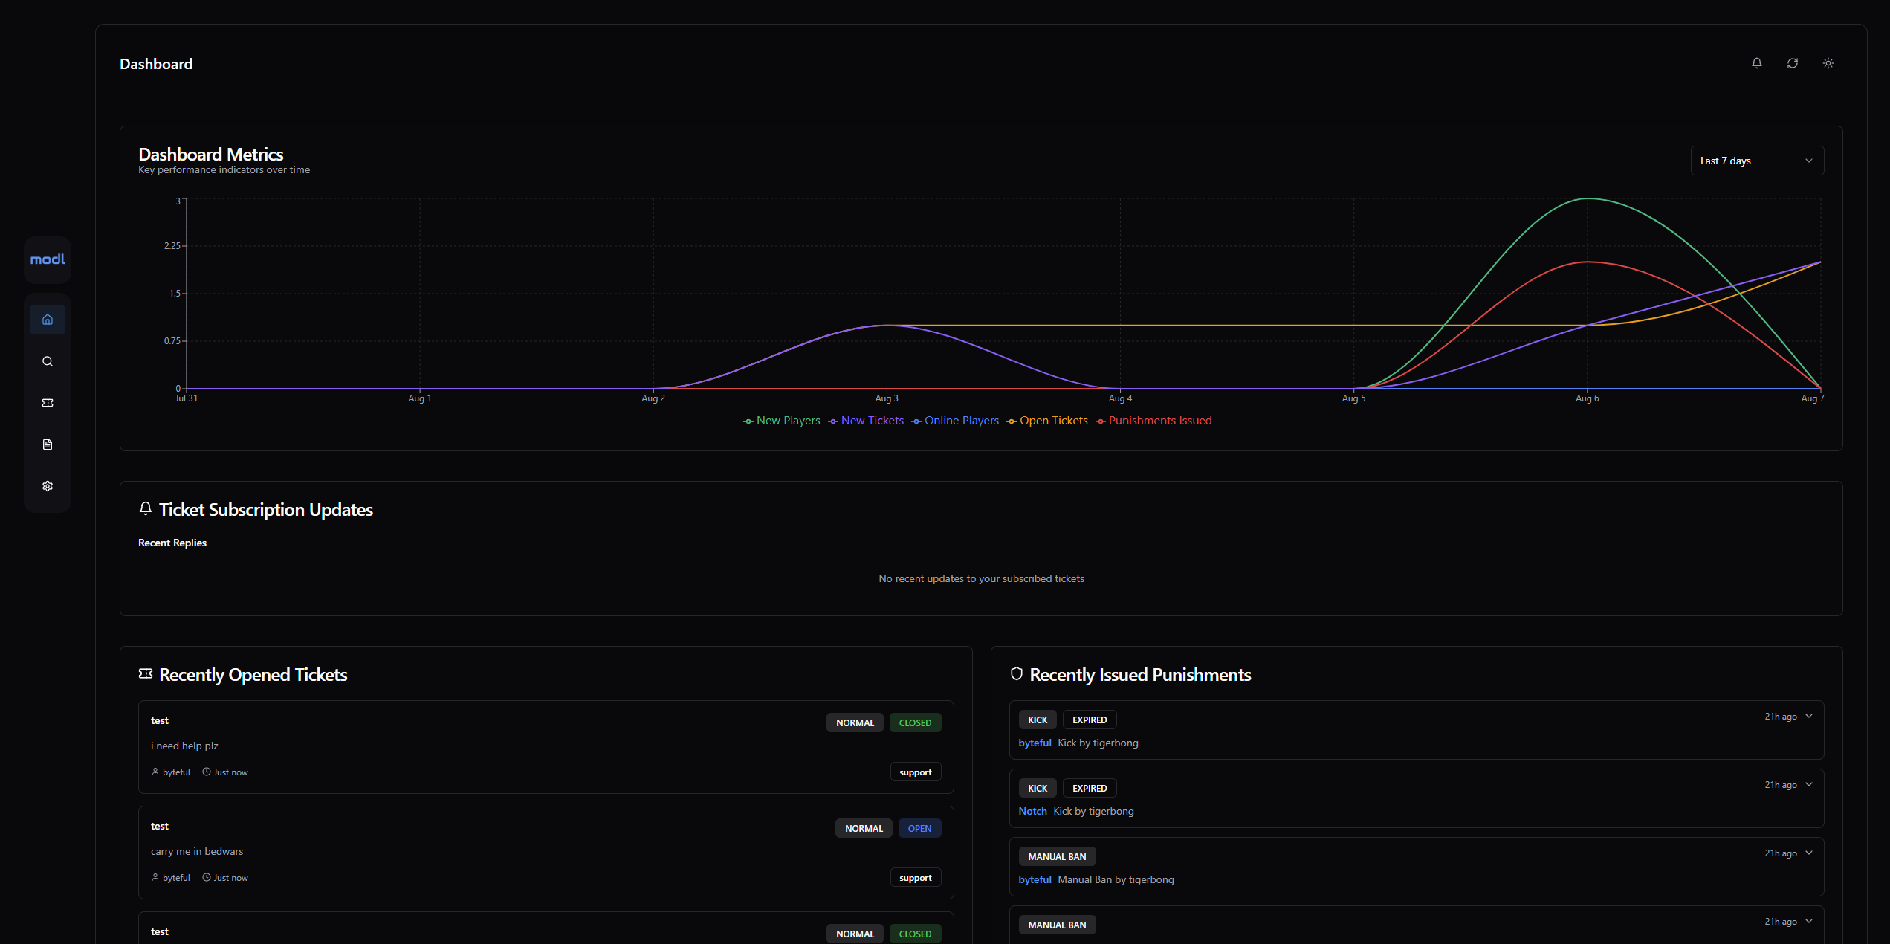The width and height of the screenshot is (1890, 944).
Task: Open the Last 7 days dropdown
Action: (x=1757, y=161)
